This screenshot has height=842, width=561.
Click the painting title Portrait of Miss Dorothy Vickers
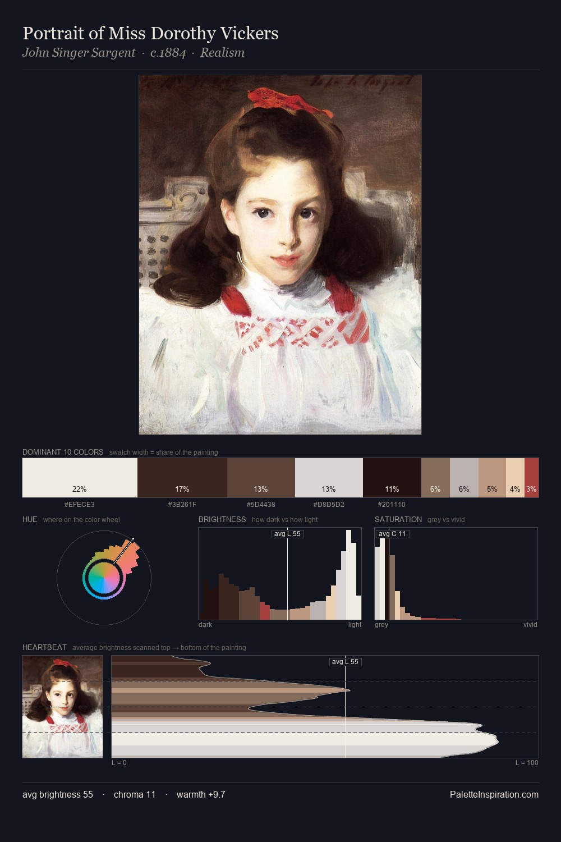(150, 33)
